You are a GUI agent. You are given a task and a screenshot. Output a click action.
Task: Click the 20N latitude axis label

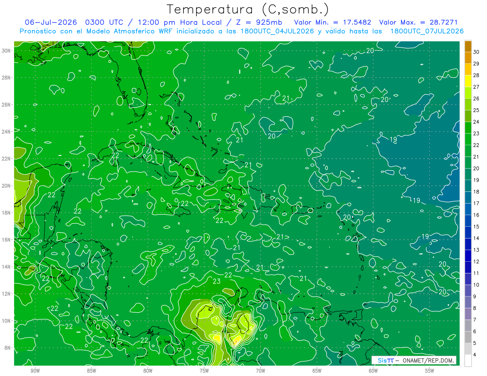(6, 186)
